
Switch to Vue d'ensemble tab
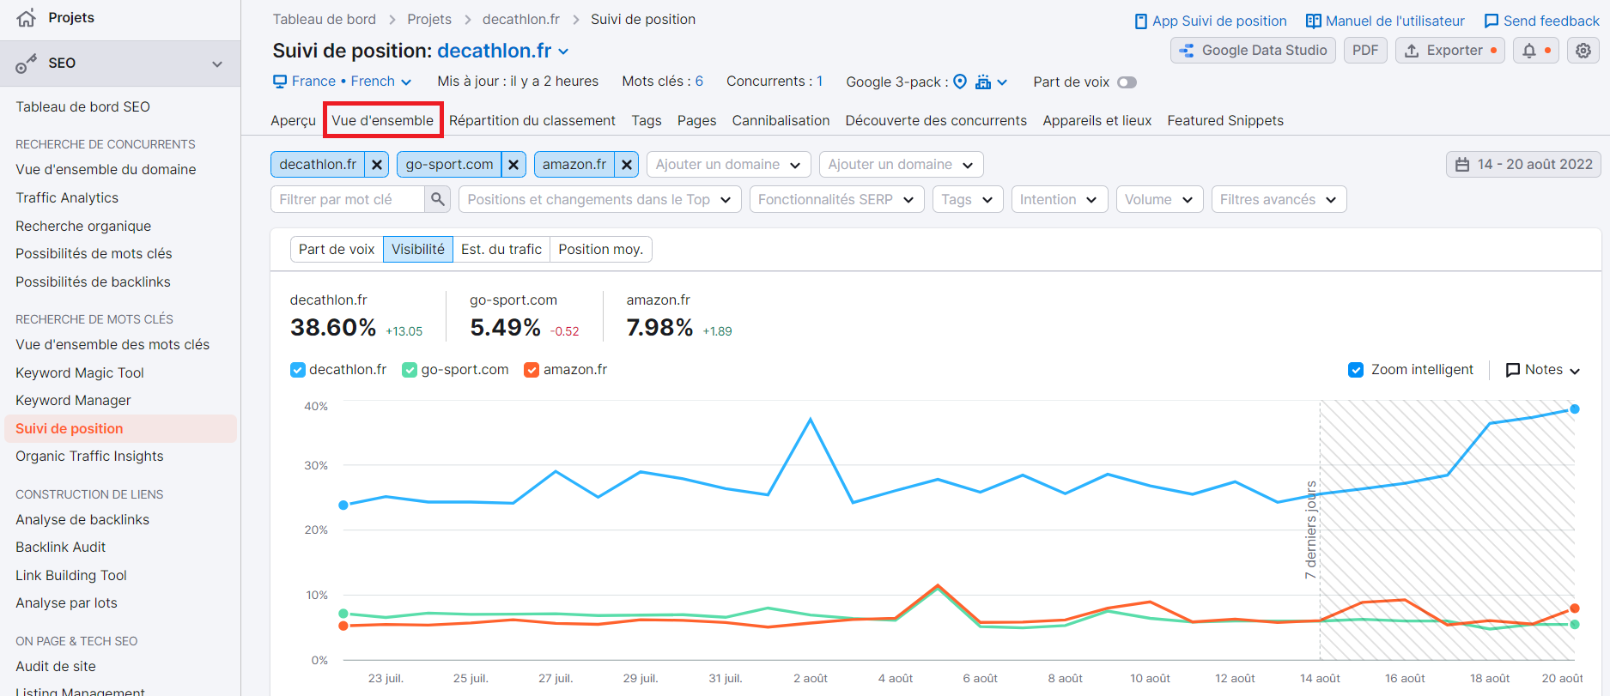click(383, 121)
